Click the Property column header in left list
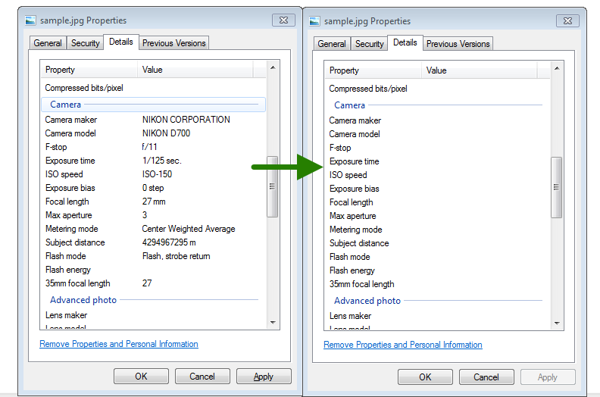Screen dimensions: 600x397 (61, 70)
